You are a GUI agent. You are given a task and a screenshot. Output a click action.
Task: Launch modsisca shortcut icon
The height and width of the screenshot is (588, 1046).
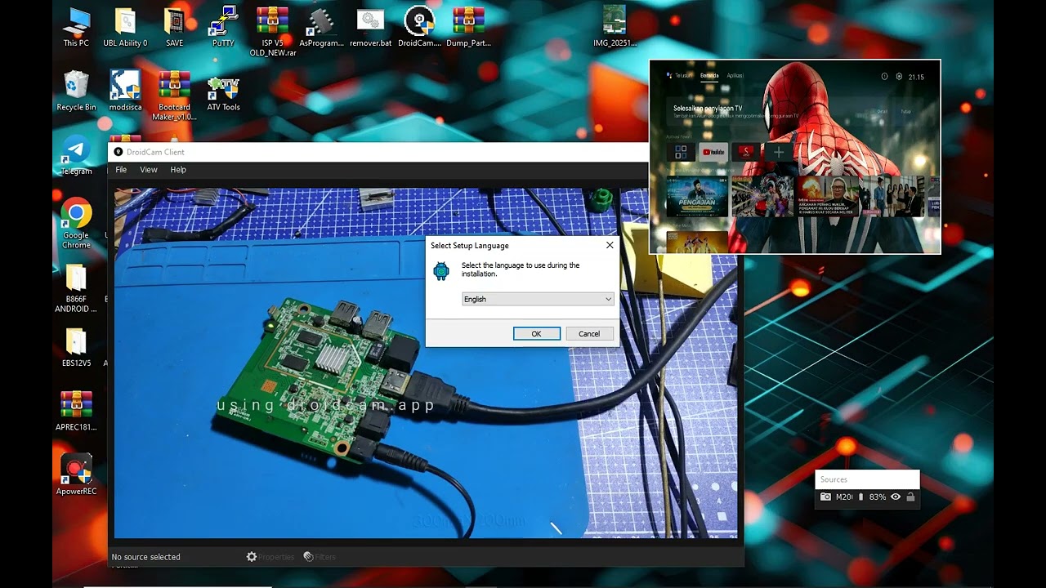(x=125, y=91)
